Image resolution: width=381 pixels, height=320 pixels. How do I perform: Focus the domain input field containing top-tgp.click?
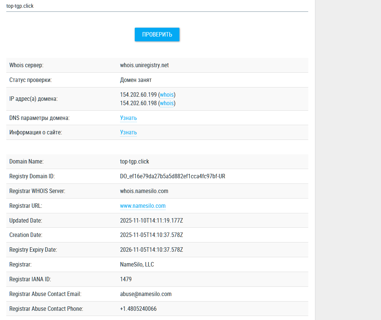click(157, 6)
